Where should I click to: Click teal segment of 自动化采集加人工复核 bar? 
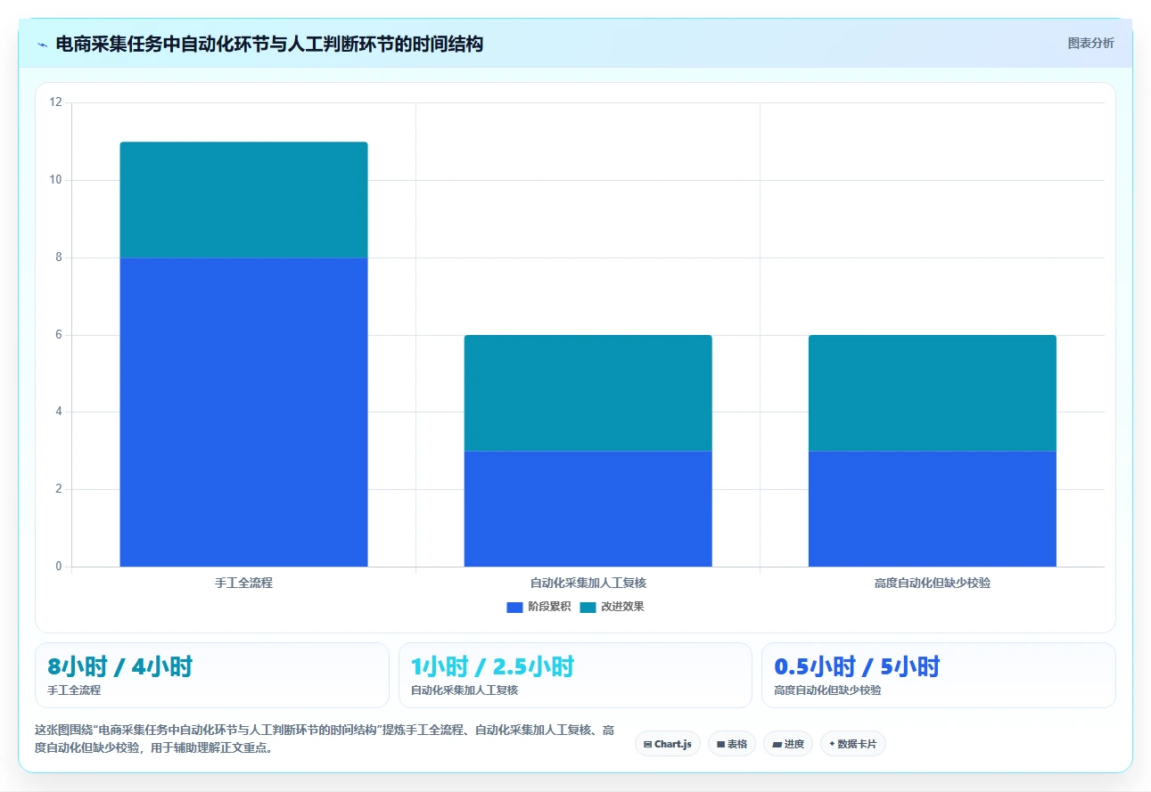(588, 393)
